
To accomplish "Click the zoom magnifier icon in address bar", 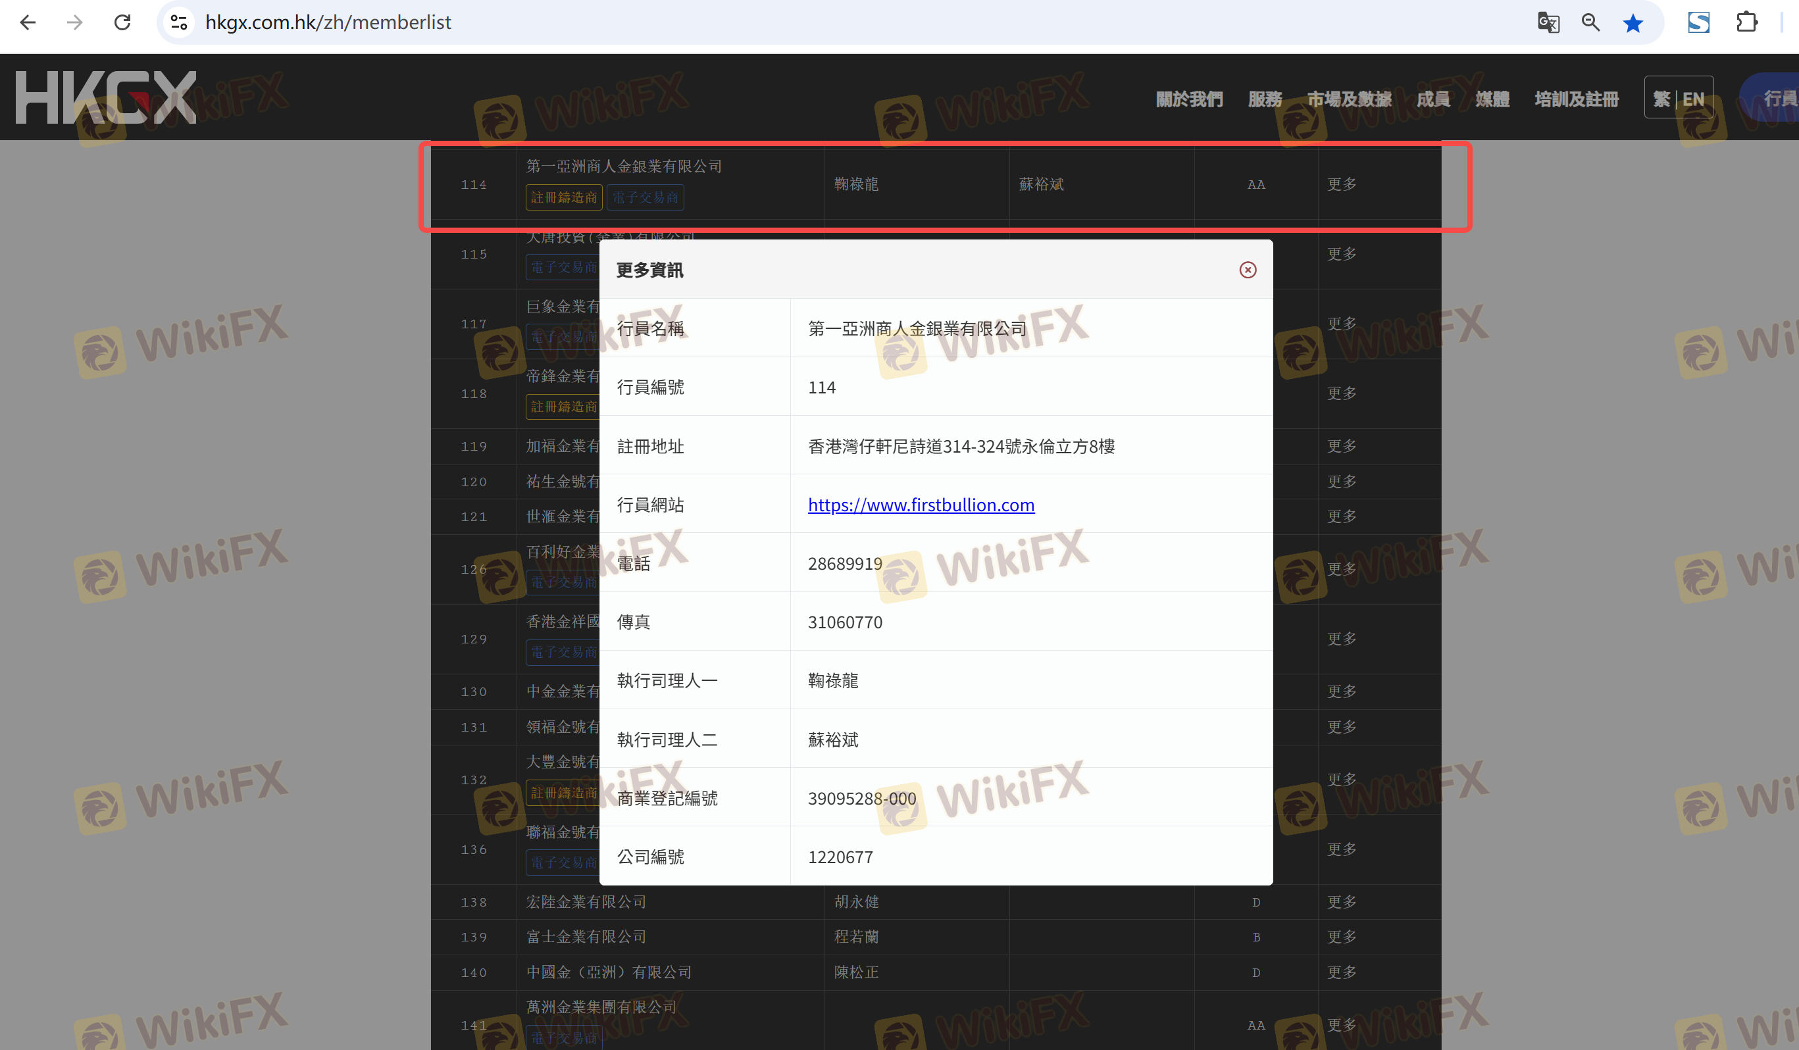I will tap(1590, 22).
